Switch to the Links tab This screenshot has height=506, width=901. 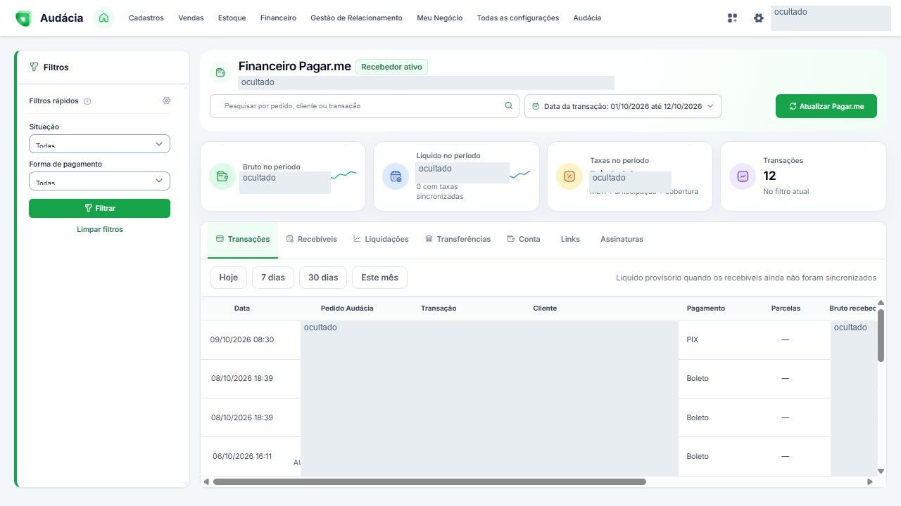tap(570, 240)
